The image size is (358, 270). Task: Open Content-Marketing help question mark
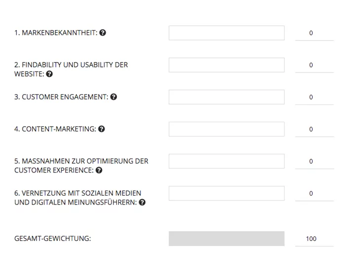(102, 129)
